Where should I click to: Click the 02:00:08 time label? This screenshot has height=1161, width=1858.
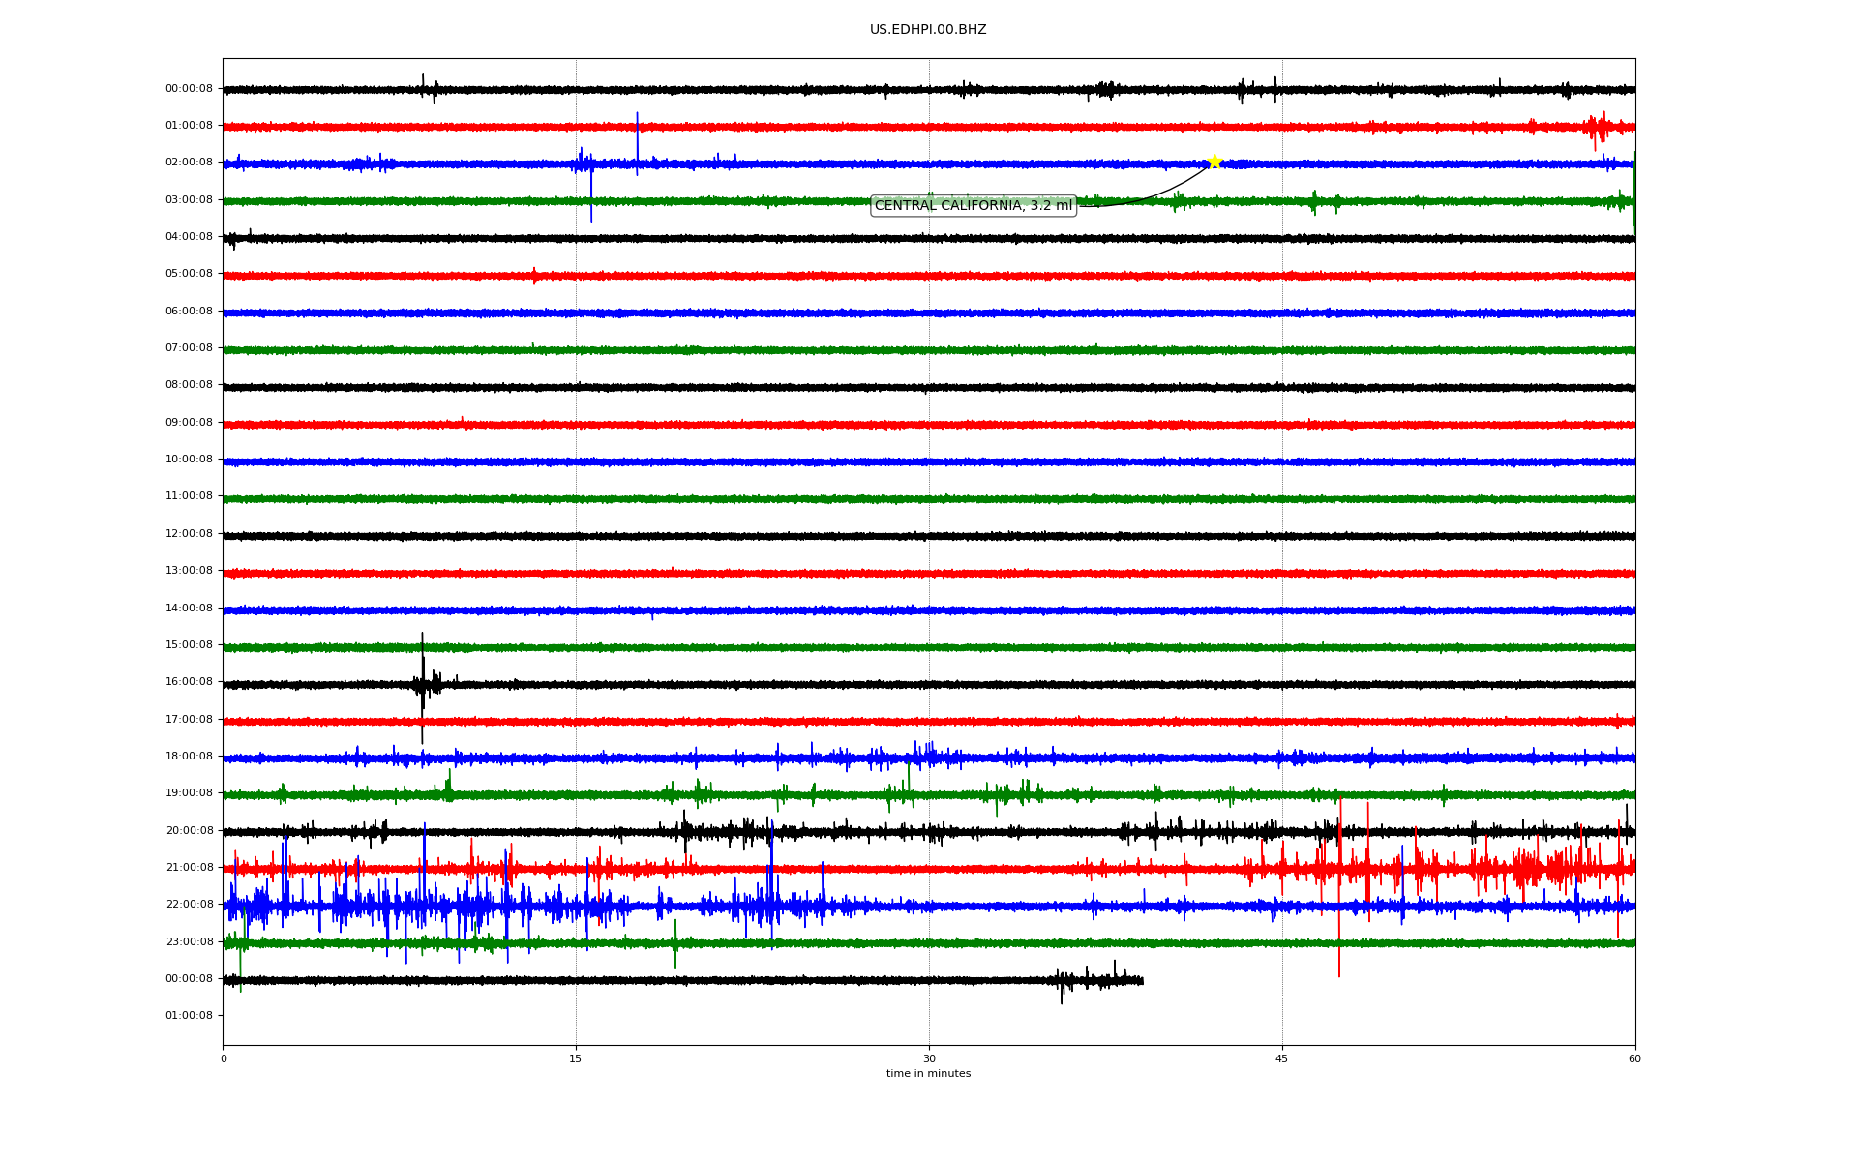pos(189,163)
